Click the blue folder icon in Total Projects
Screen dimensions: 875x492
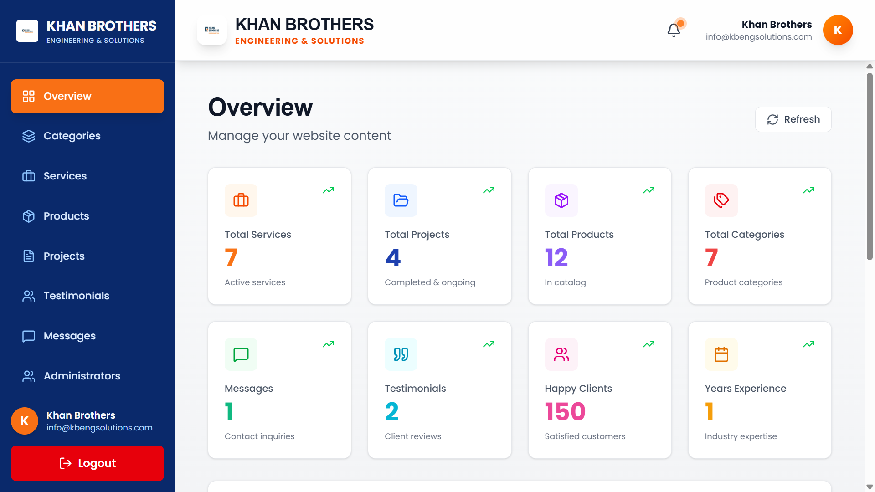pyautogui.click(x=401, y=200)
